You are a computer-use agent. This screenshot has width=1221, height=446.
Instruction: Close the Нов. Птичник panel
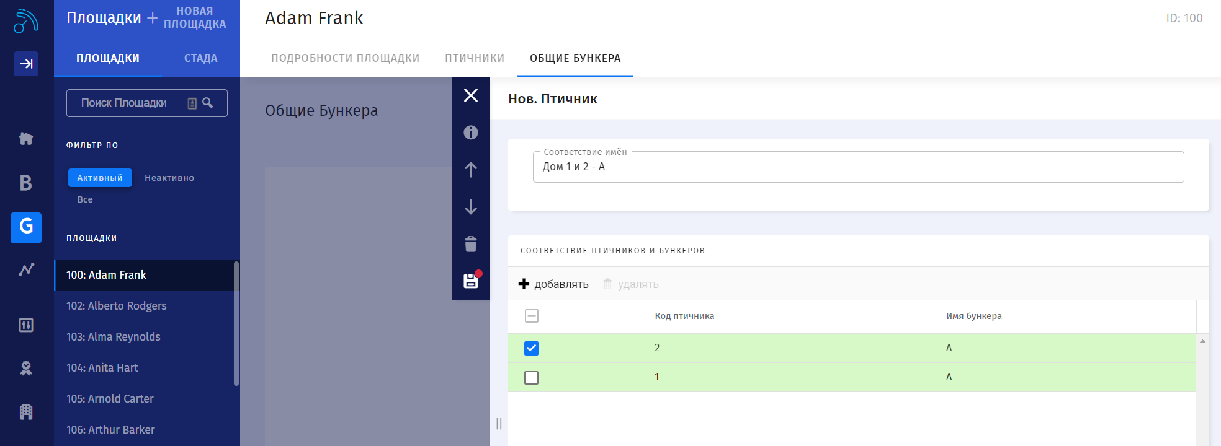471,95
